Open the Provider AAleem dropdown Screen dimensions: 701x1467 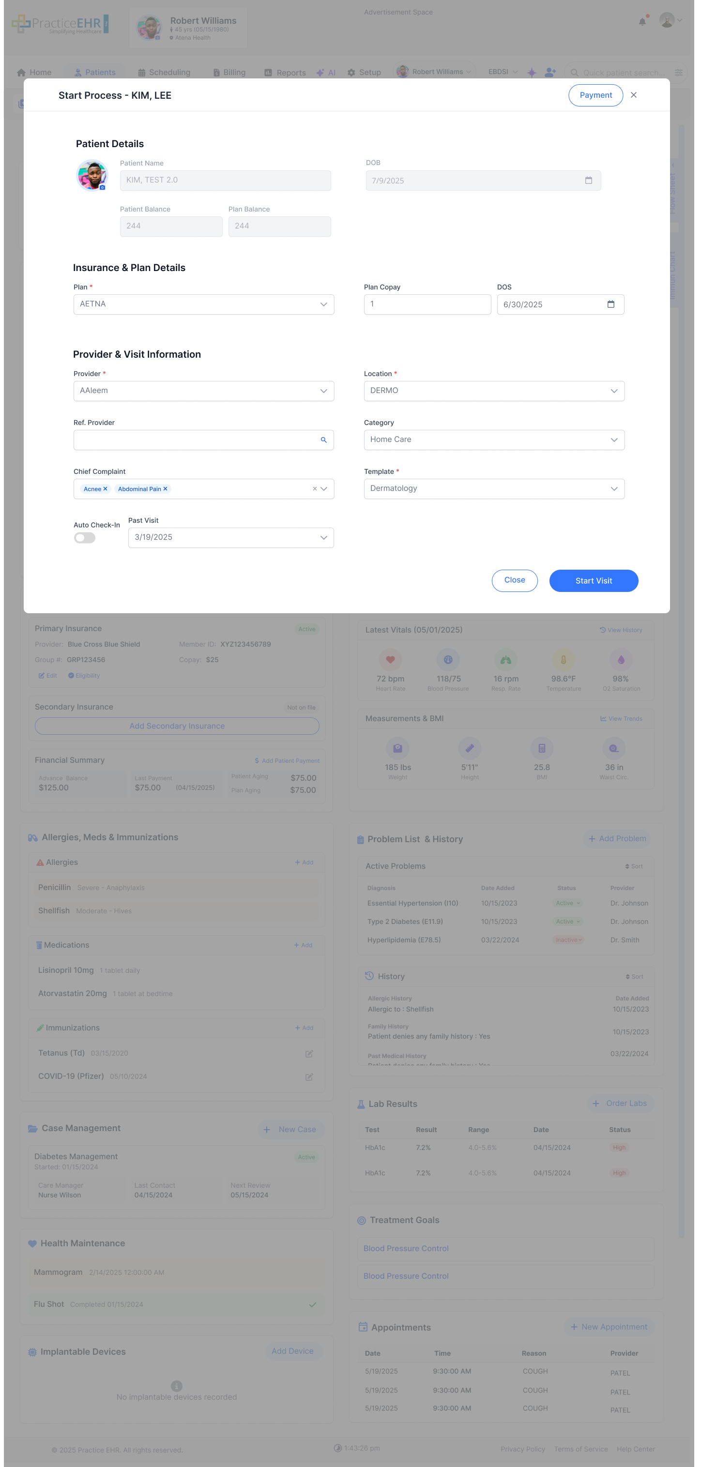click(x=204, y=391)
